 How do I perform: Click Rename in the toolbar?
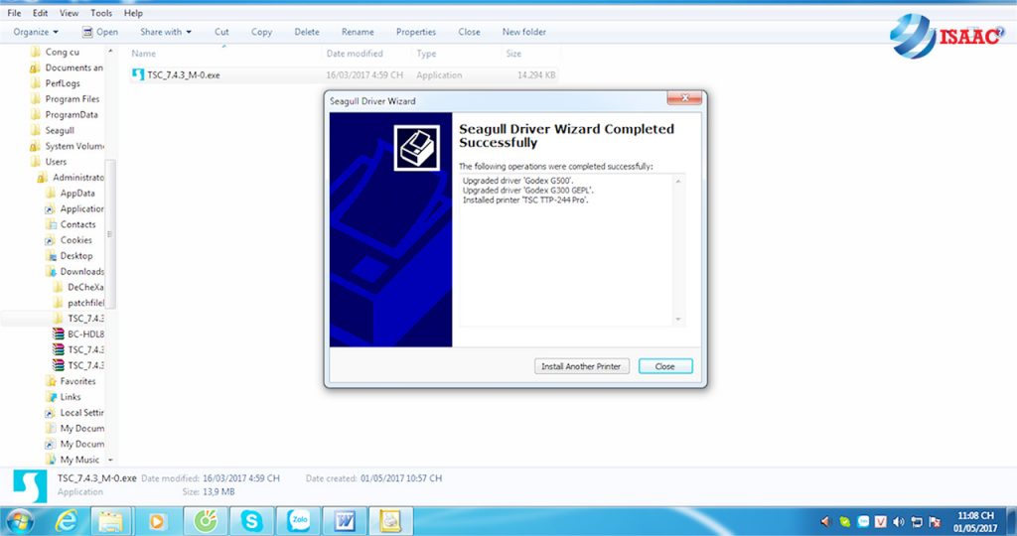(x=358, y=32)
